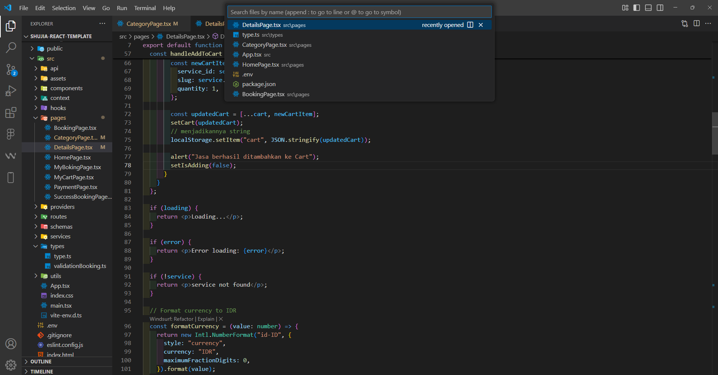Open the Terminal menu
This screenshot has height=375, width=718.
coord(145,8)
